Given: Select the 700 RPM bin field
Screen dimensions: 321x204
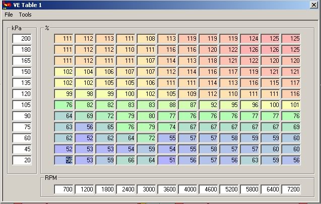Looking at the screenshot, I should coord(63,189).
